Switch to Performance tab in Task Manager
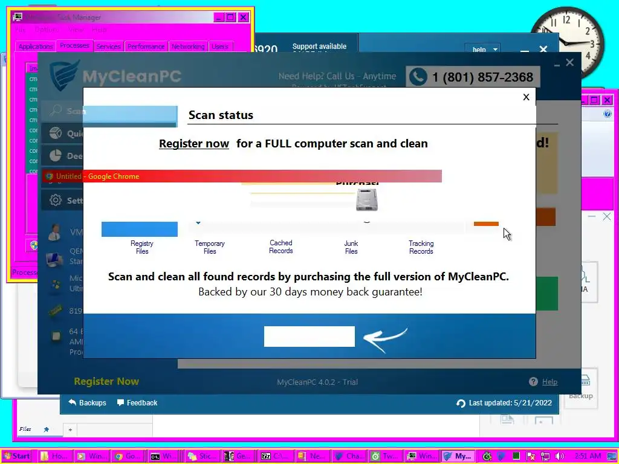 (x=146, y=47)
